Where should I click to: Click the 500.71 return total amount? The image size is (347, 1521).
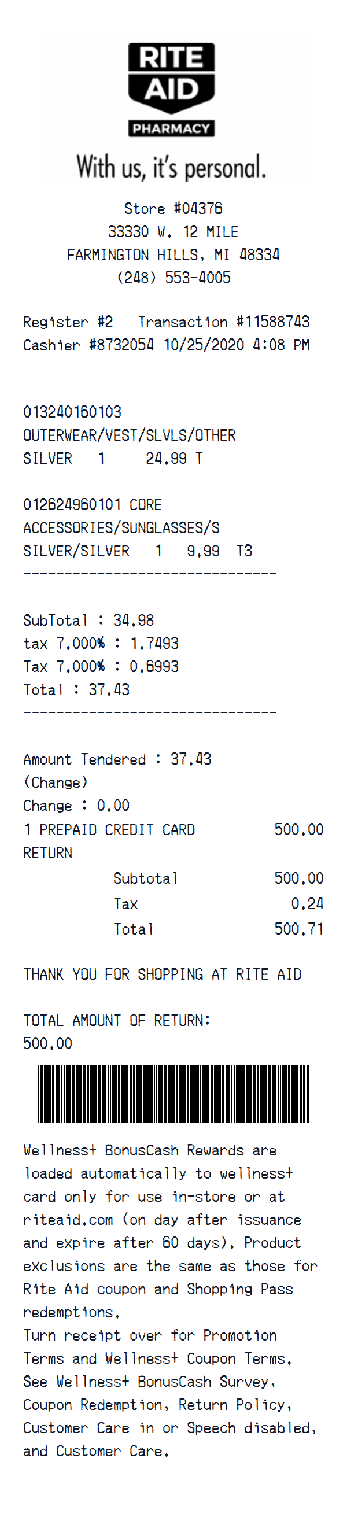tap(298, 929)
